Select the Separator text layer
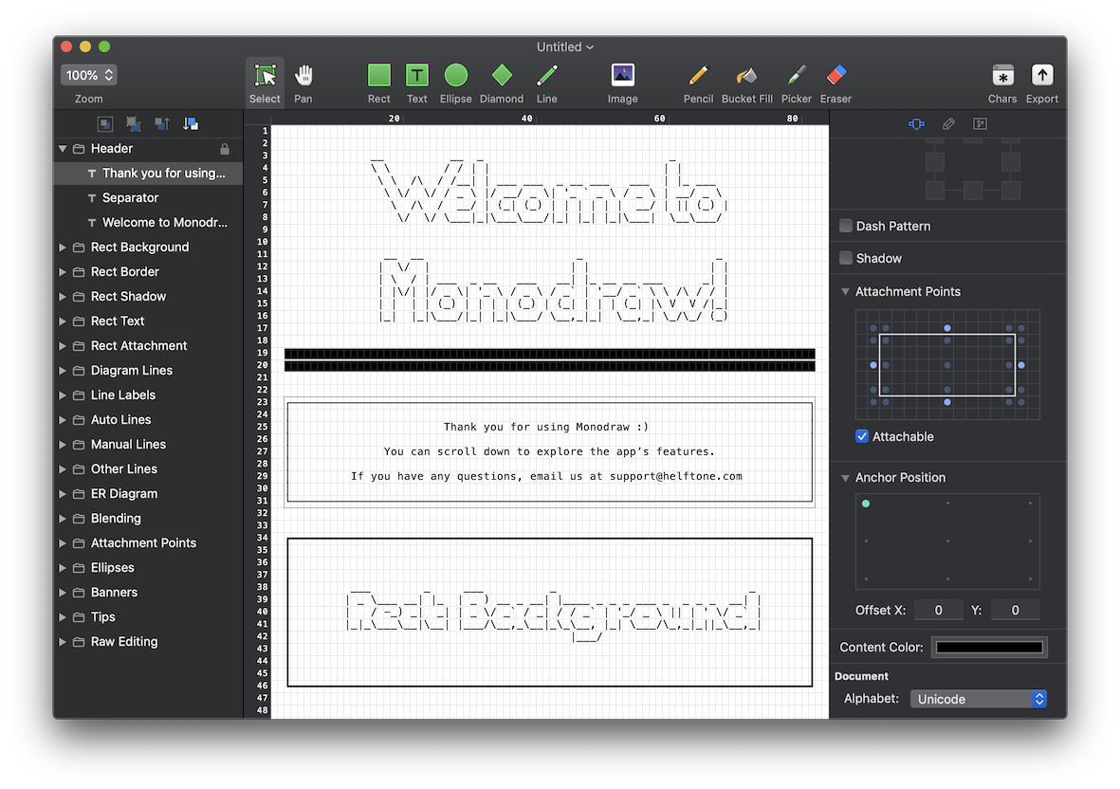This screenshot has width=1120, height=789. coord(148,198)
